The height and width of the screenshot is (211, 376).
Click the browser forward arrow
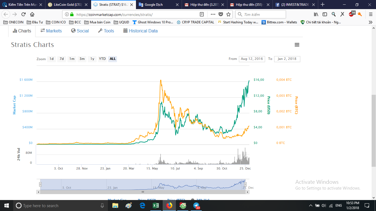click(15, 14)
